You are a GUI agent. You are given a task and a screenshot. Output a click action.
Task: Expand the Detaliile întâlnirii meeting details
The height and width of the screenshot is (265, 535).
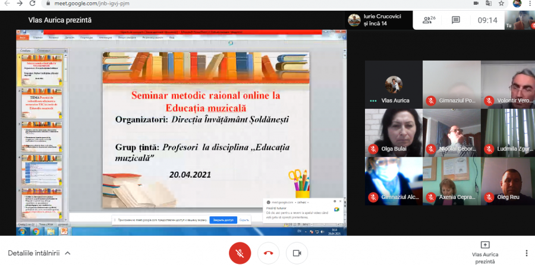39,253
